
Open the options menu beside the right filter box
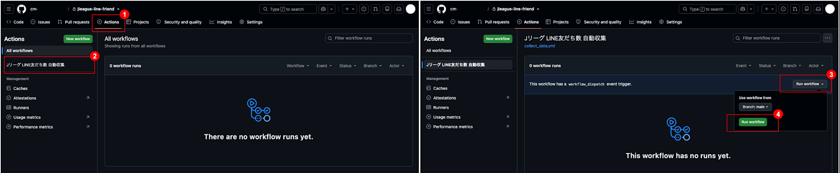(x=827, y=38)
